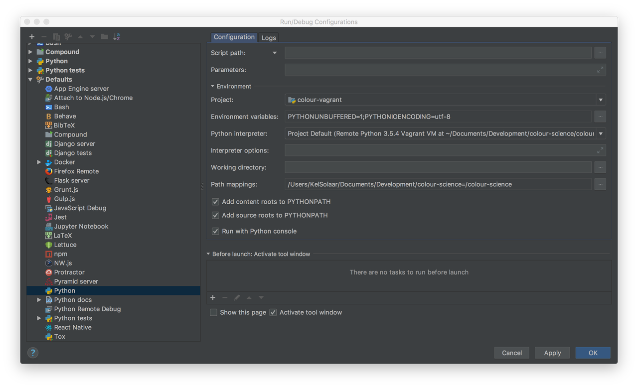The width and height of the screenshot is (638, 388).
Task: Click the edit defaults wrench icon
Action: tap(68, 37)
